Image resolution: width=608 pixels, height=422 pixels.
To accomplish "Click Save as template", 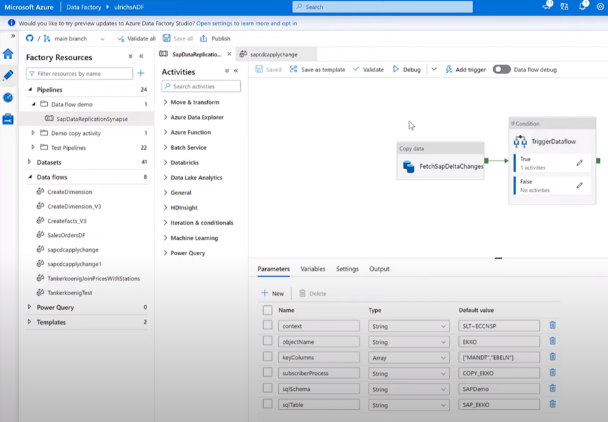I will point(318,70).
